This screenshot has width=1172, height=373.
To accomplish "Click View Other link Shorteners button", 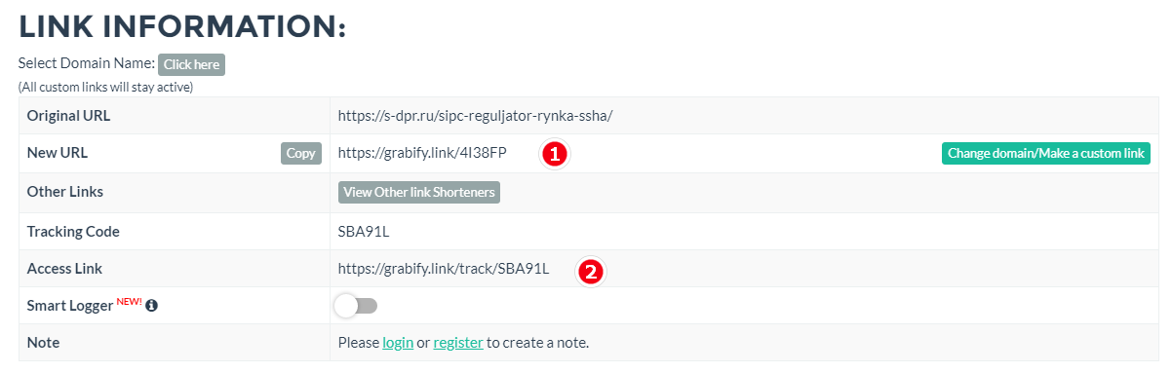I will click(420, 192).
